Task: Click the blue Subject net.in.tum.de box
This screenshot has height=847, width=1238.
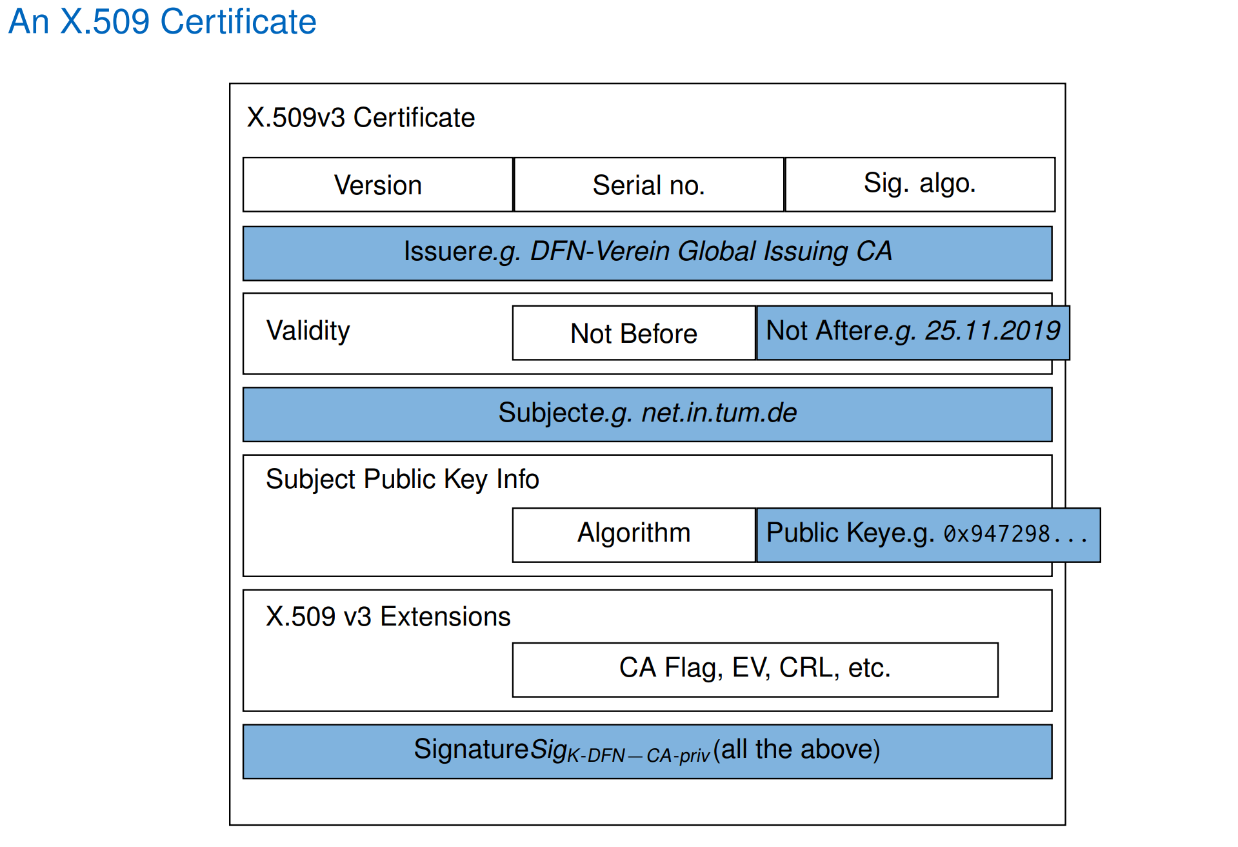Action: (x=647, y=414)
